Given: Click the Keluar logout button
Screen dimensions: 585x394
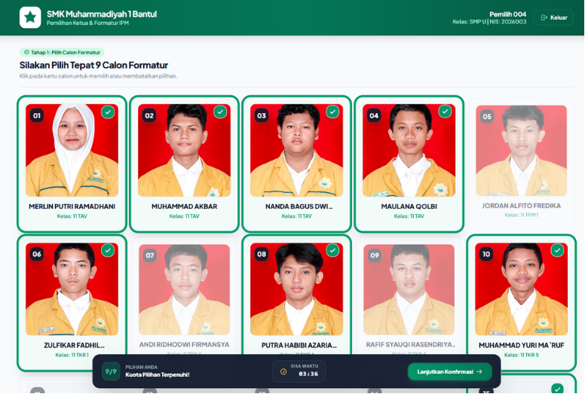Looking at the screenshot, I should pyautogui.click(x=553, y=17).
